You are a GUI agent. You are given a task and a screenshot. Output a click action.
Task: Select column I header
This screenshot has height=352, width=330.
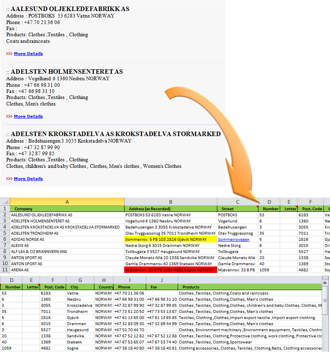coord(129,280)
